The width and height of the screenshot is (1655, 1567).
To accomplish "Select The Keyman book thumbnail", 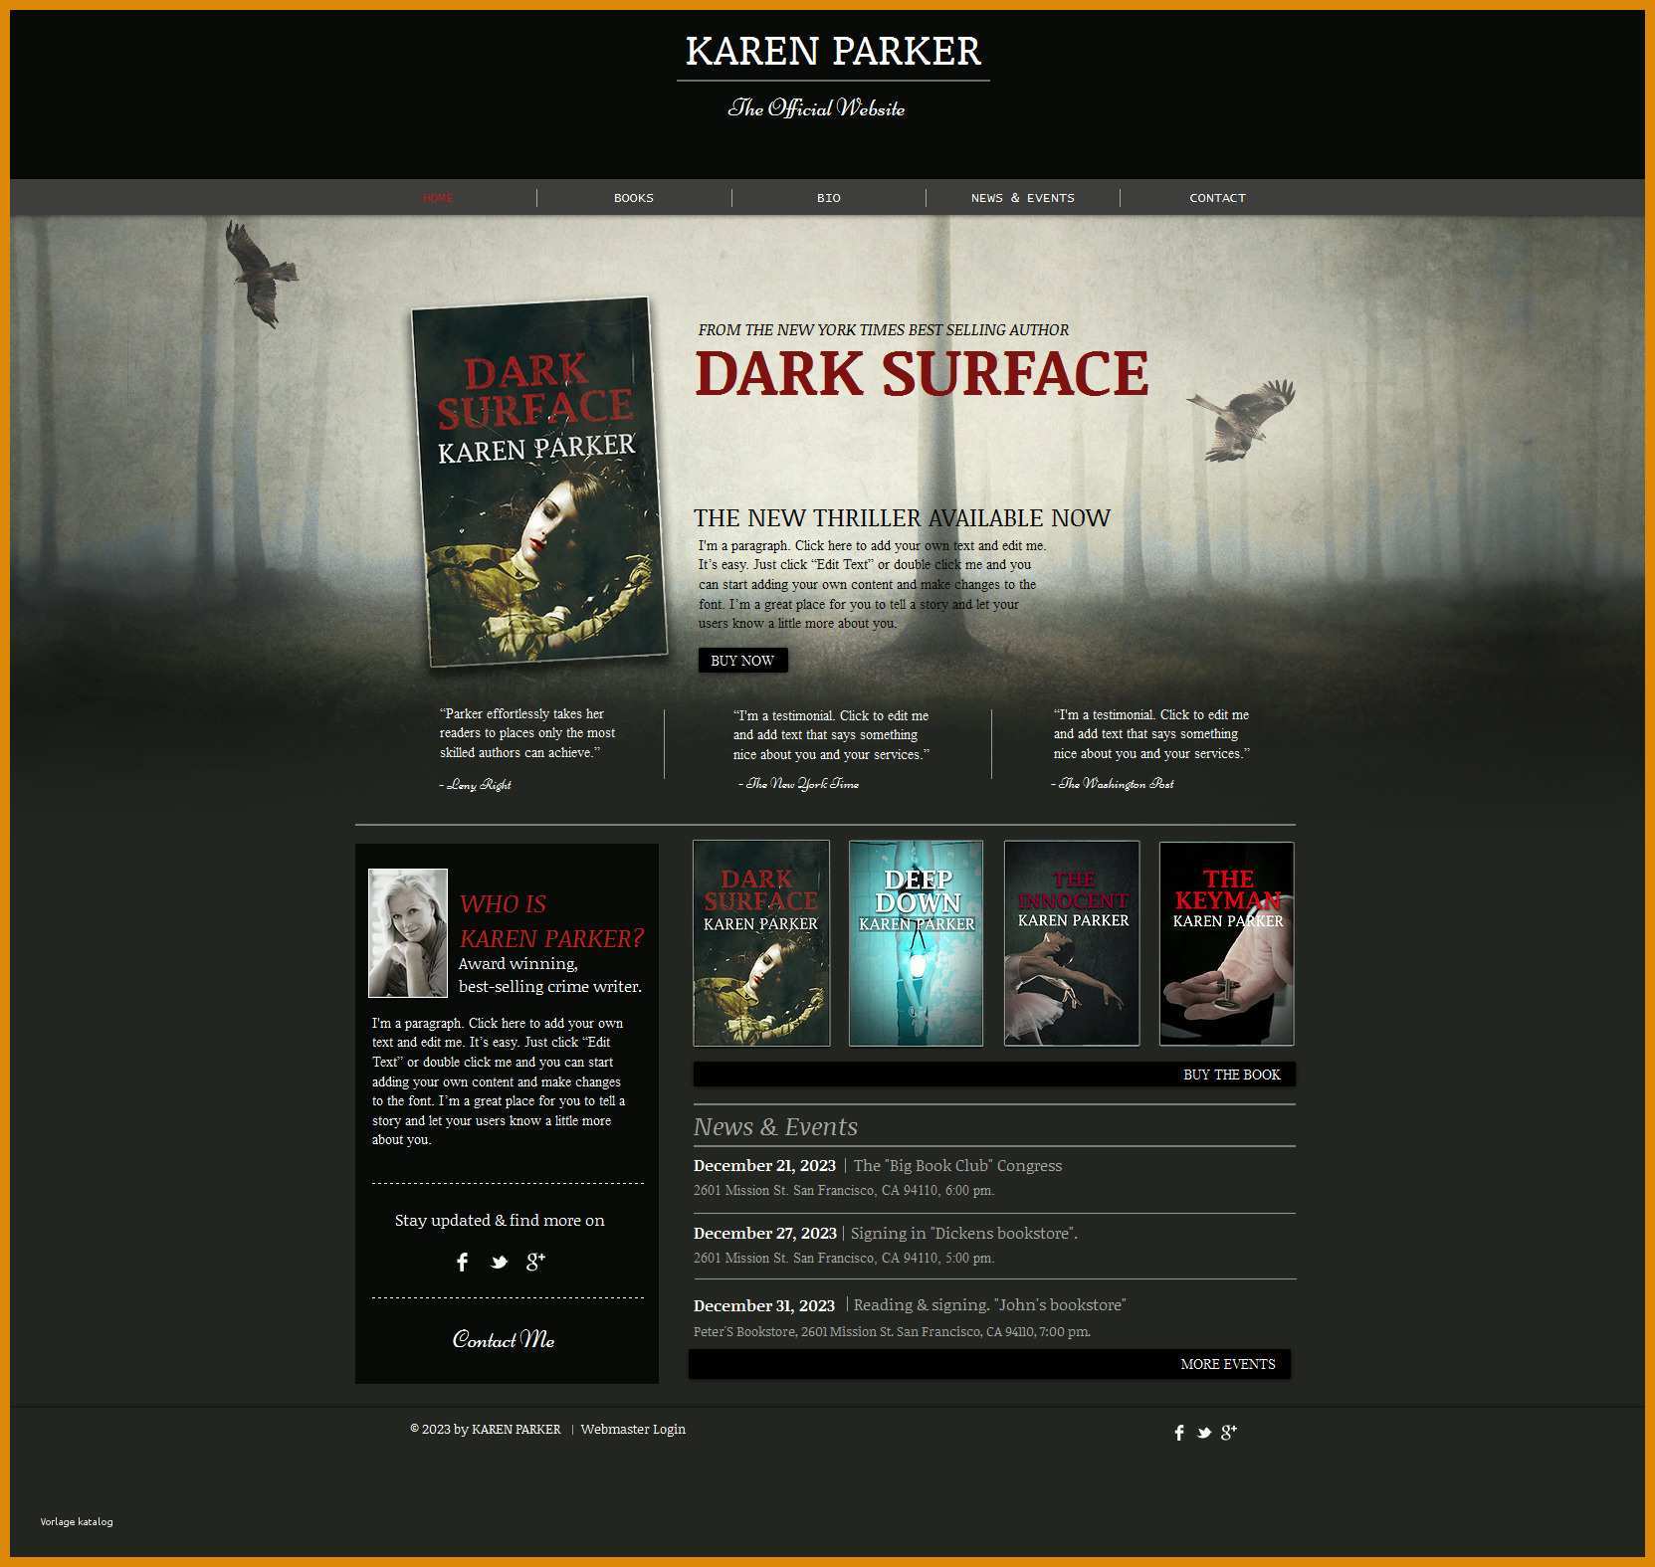I will pos(1226,943).
